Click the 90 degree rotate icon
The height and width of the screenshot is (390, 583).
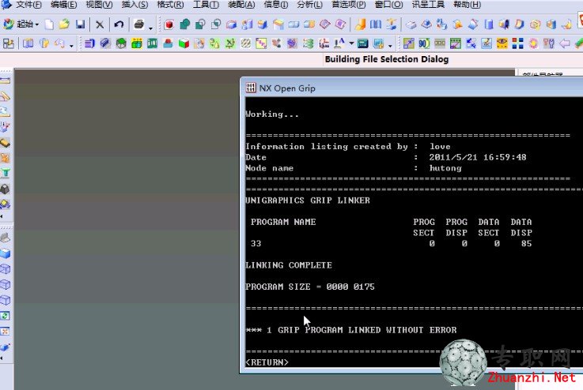tap(424, 43)
